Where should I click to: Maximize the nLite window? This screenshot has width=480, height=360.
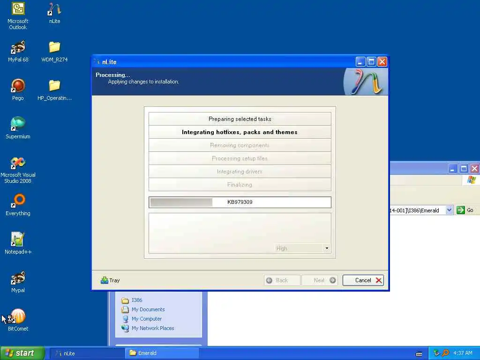pos(371,62)
